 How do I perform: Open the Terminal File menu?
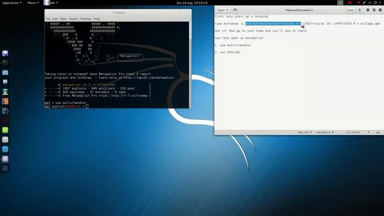point(48,19)
